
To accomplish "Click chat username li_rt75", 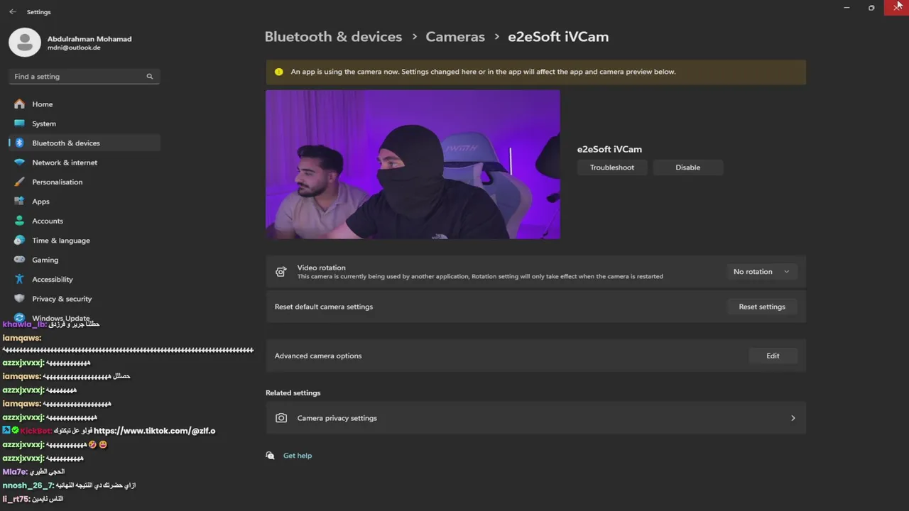I will click(16, 499).
